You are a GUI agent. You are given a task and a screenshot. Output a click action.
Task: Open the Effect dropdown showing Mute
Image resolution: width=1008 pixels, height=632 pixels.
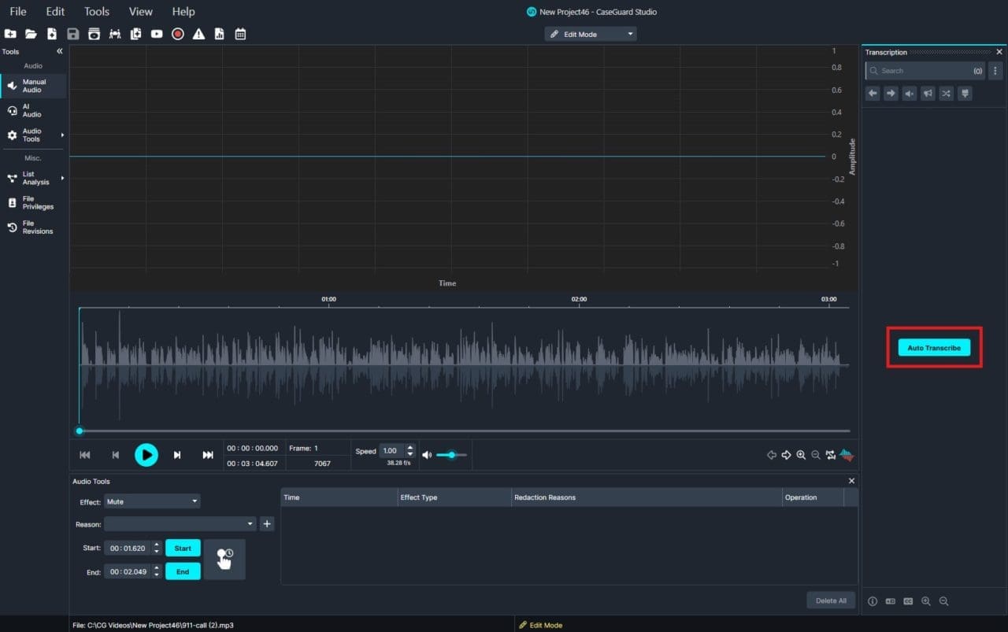click(x=151, y=501)
